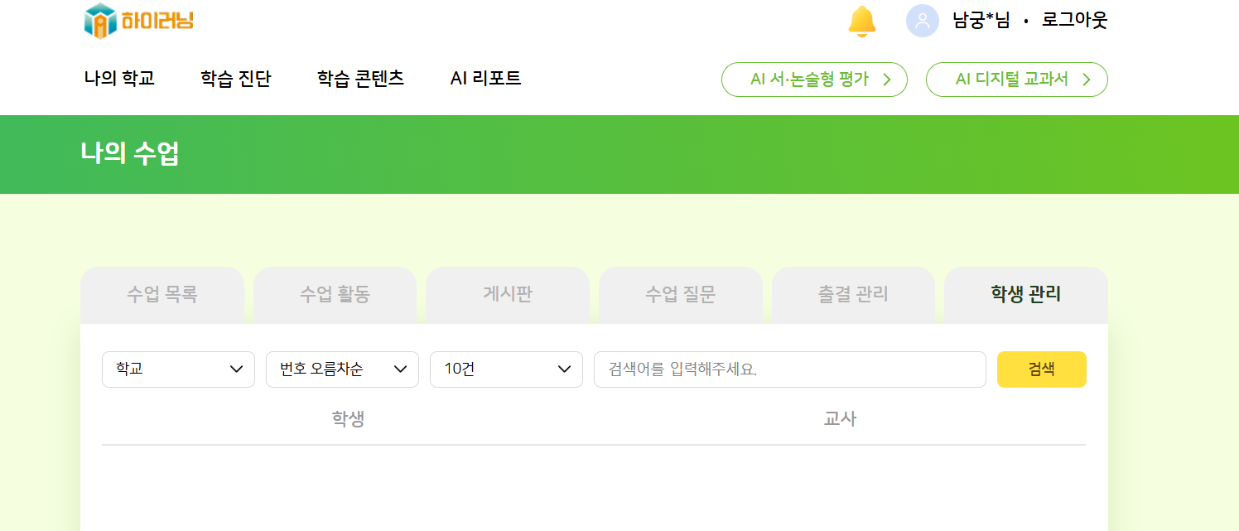Open the 학습 진단 menu
Viewport: 1239px width, 531px height.
click(235, 79)
